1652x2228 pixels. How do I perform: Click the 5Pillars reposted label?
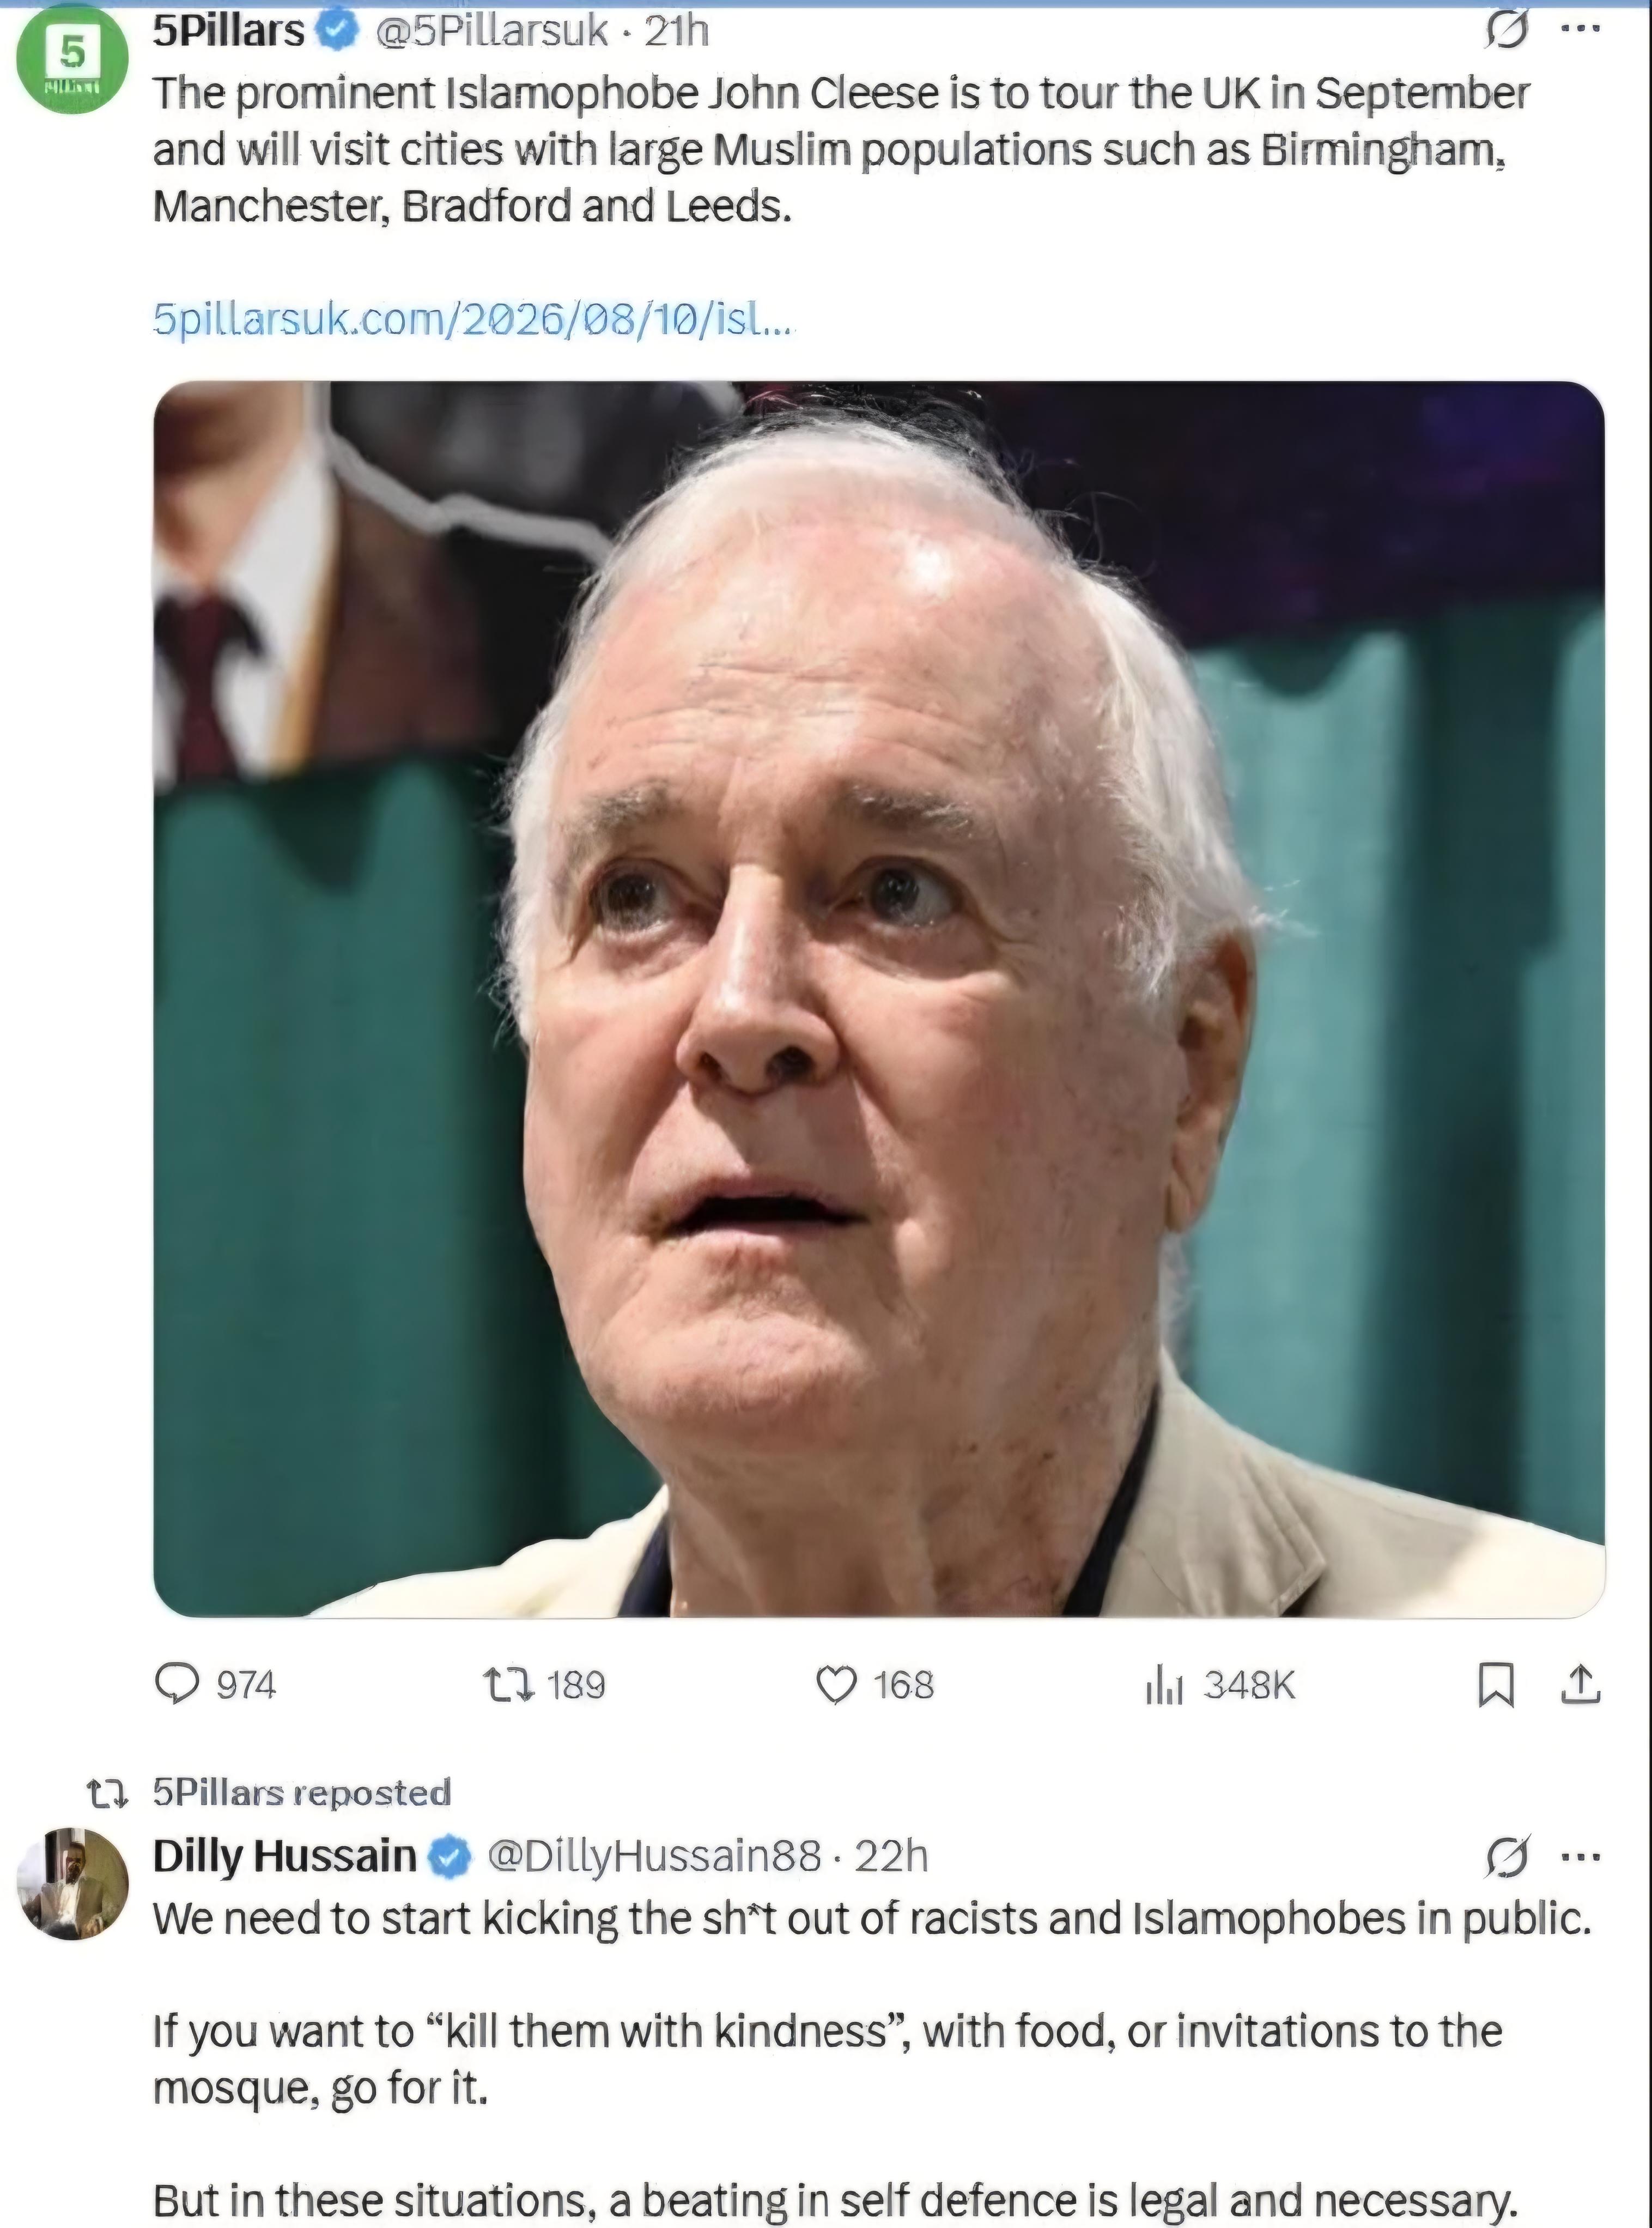301,1792
